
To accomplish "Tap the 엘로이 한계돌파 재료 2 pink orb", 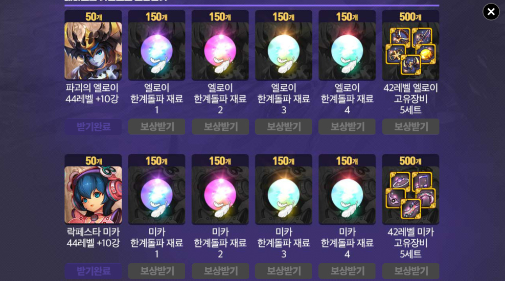I will (x=220, y=51).
